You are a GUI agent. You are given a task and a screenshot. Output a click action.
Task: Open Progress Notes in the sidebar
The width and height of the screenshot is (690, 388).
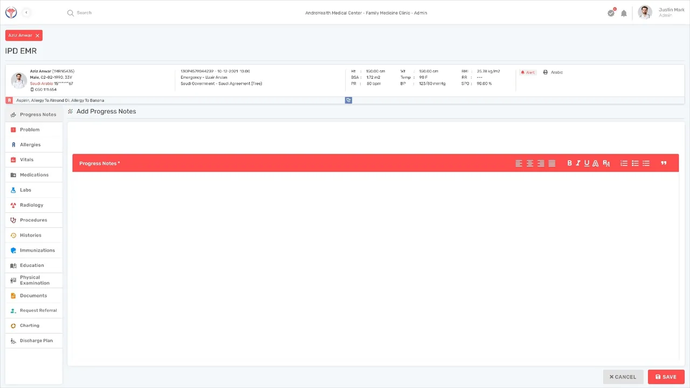click(33, 114)
